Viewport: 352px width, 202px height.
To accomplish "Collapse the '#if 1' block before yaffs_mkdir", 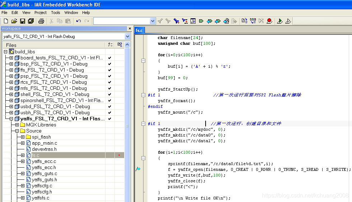I will (x=143, y=124).
